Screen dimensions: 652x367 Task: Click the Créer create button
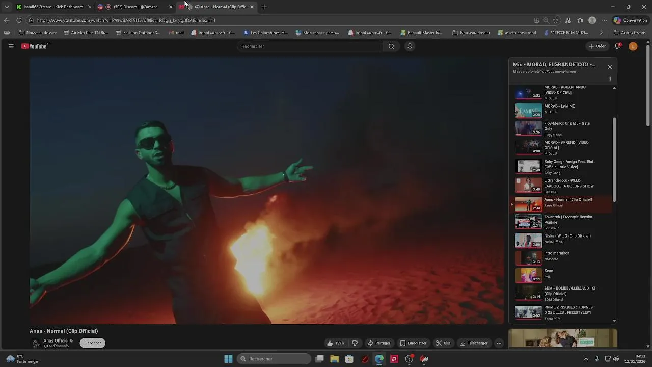[x=597, y=46]
